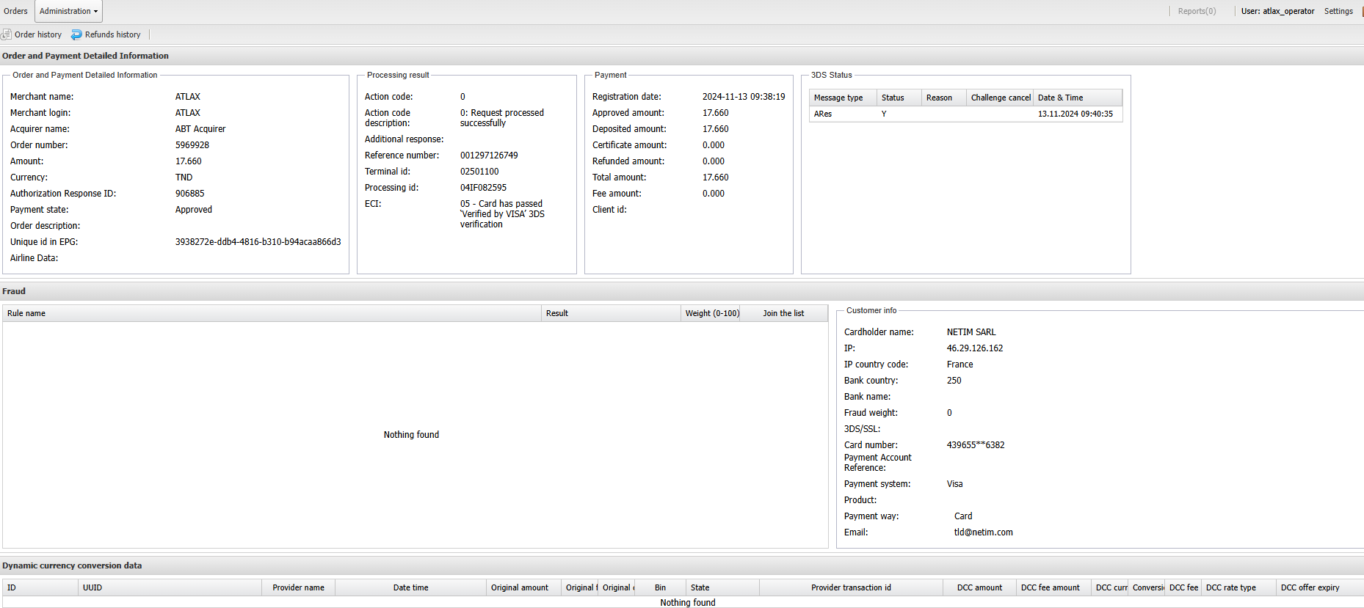Open Reports(0) in the header
1364x608 pixels.
(x=1196, y=11)
